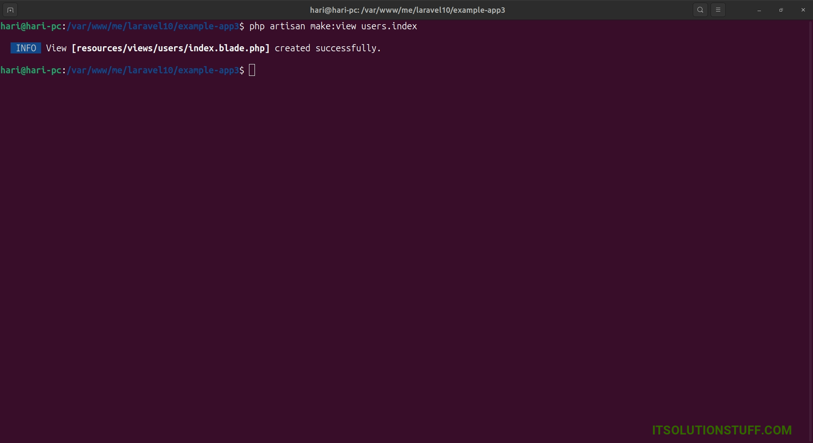This screenshot has width=813, height=443.
Task: Click the 'created successfully.' text
Action: (327, 48)
